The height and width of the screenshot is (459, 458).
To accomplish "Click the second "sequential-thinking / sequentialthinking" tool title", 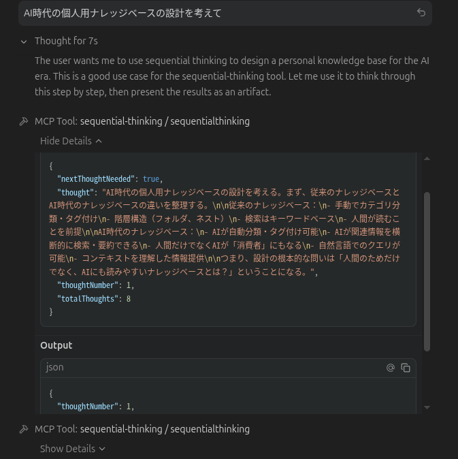I will (165, 430).
